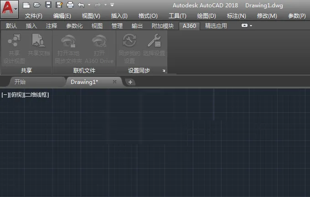Open the 工具(T) menu
Image resolution: width=310 pixels, height=197 pixels.
pos(177,16)
